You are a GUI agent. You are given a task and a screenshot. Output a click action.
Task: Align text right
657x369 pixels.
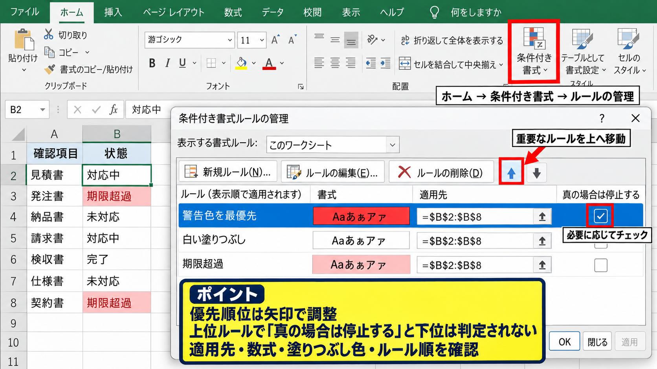351,63
